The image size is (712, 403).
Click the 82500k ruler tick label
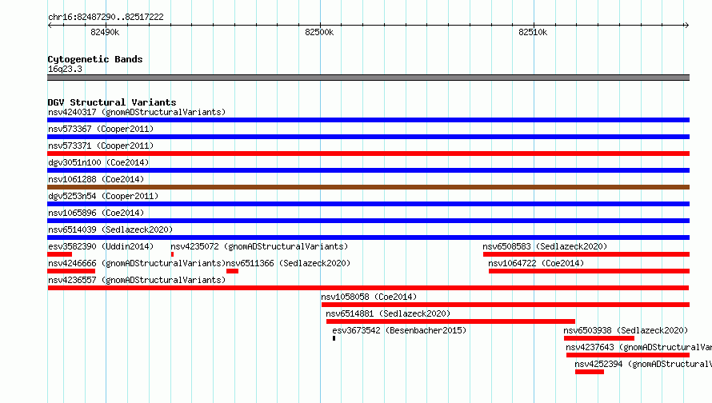click(319, 32)
